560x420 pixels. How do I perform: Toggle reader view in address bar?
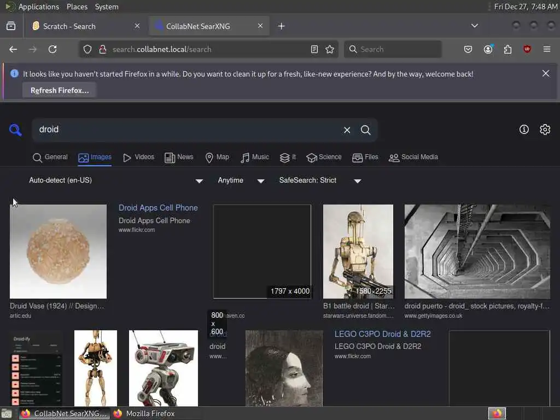(314, 49)
